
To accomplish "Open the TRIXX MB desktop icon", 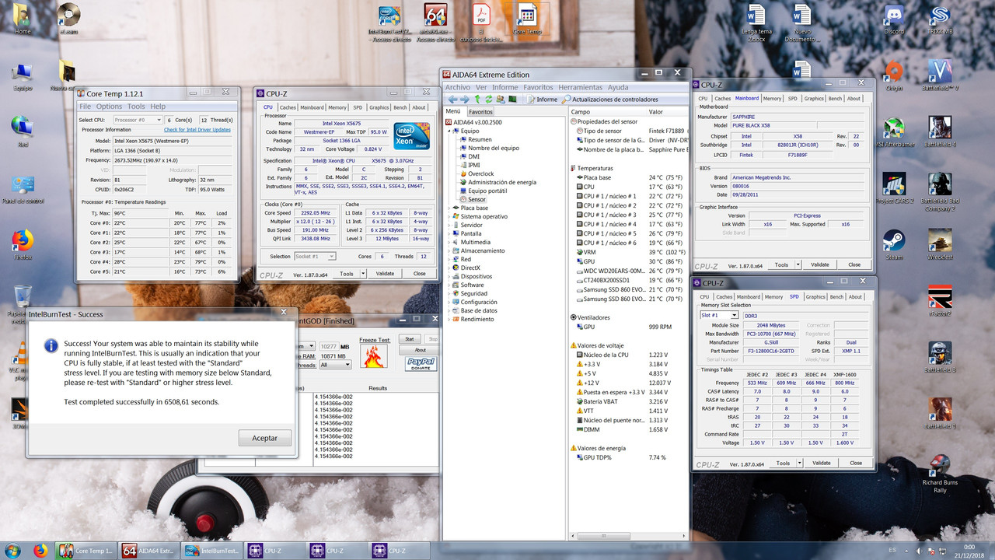I will [941, 20].
